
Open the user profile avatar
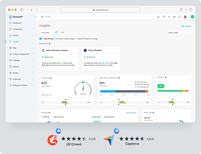tap(185, 17)
